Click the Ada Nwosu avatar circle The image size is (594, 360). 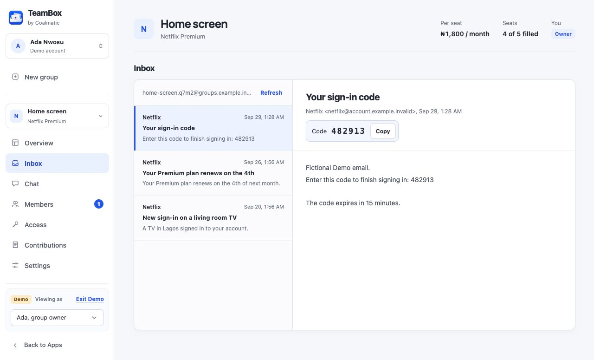tap(18, 46)
